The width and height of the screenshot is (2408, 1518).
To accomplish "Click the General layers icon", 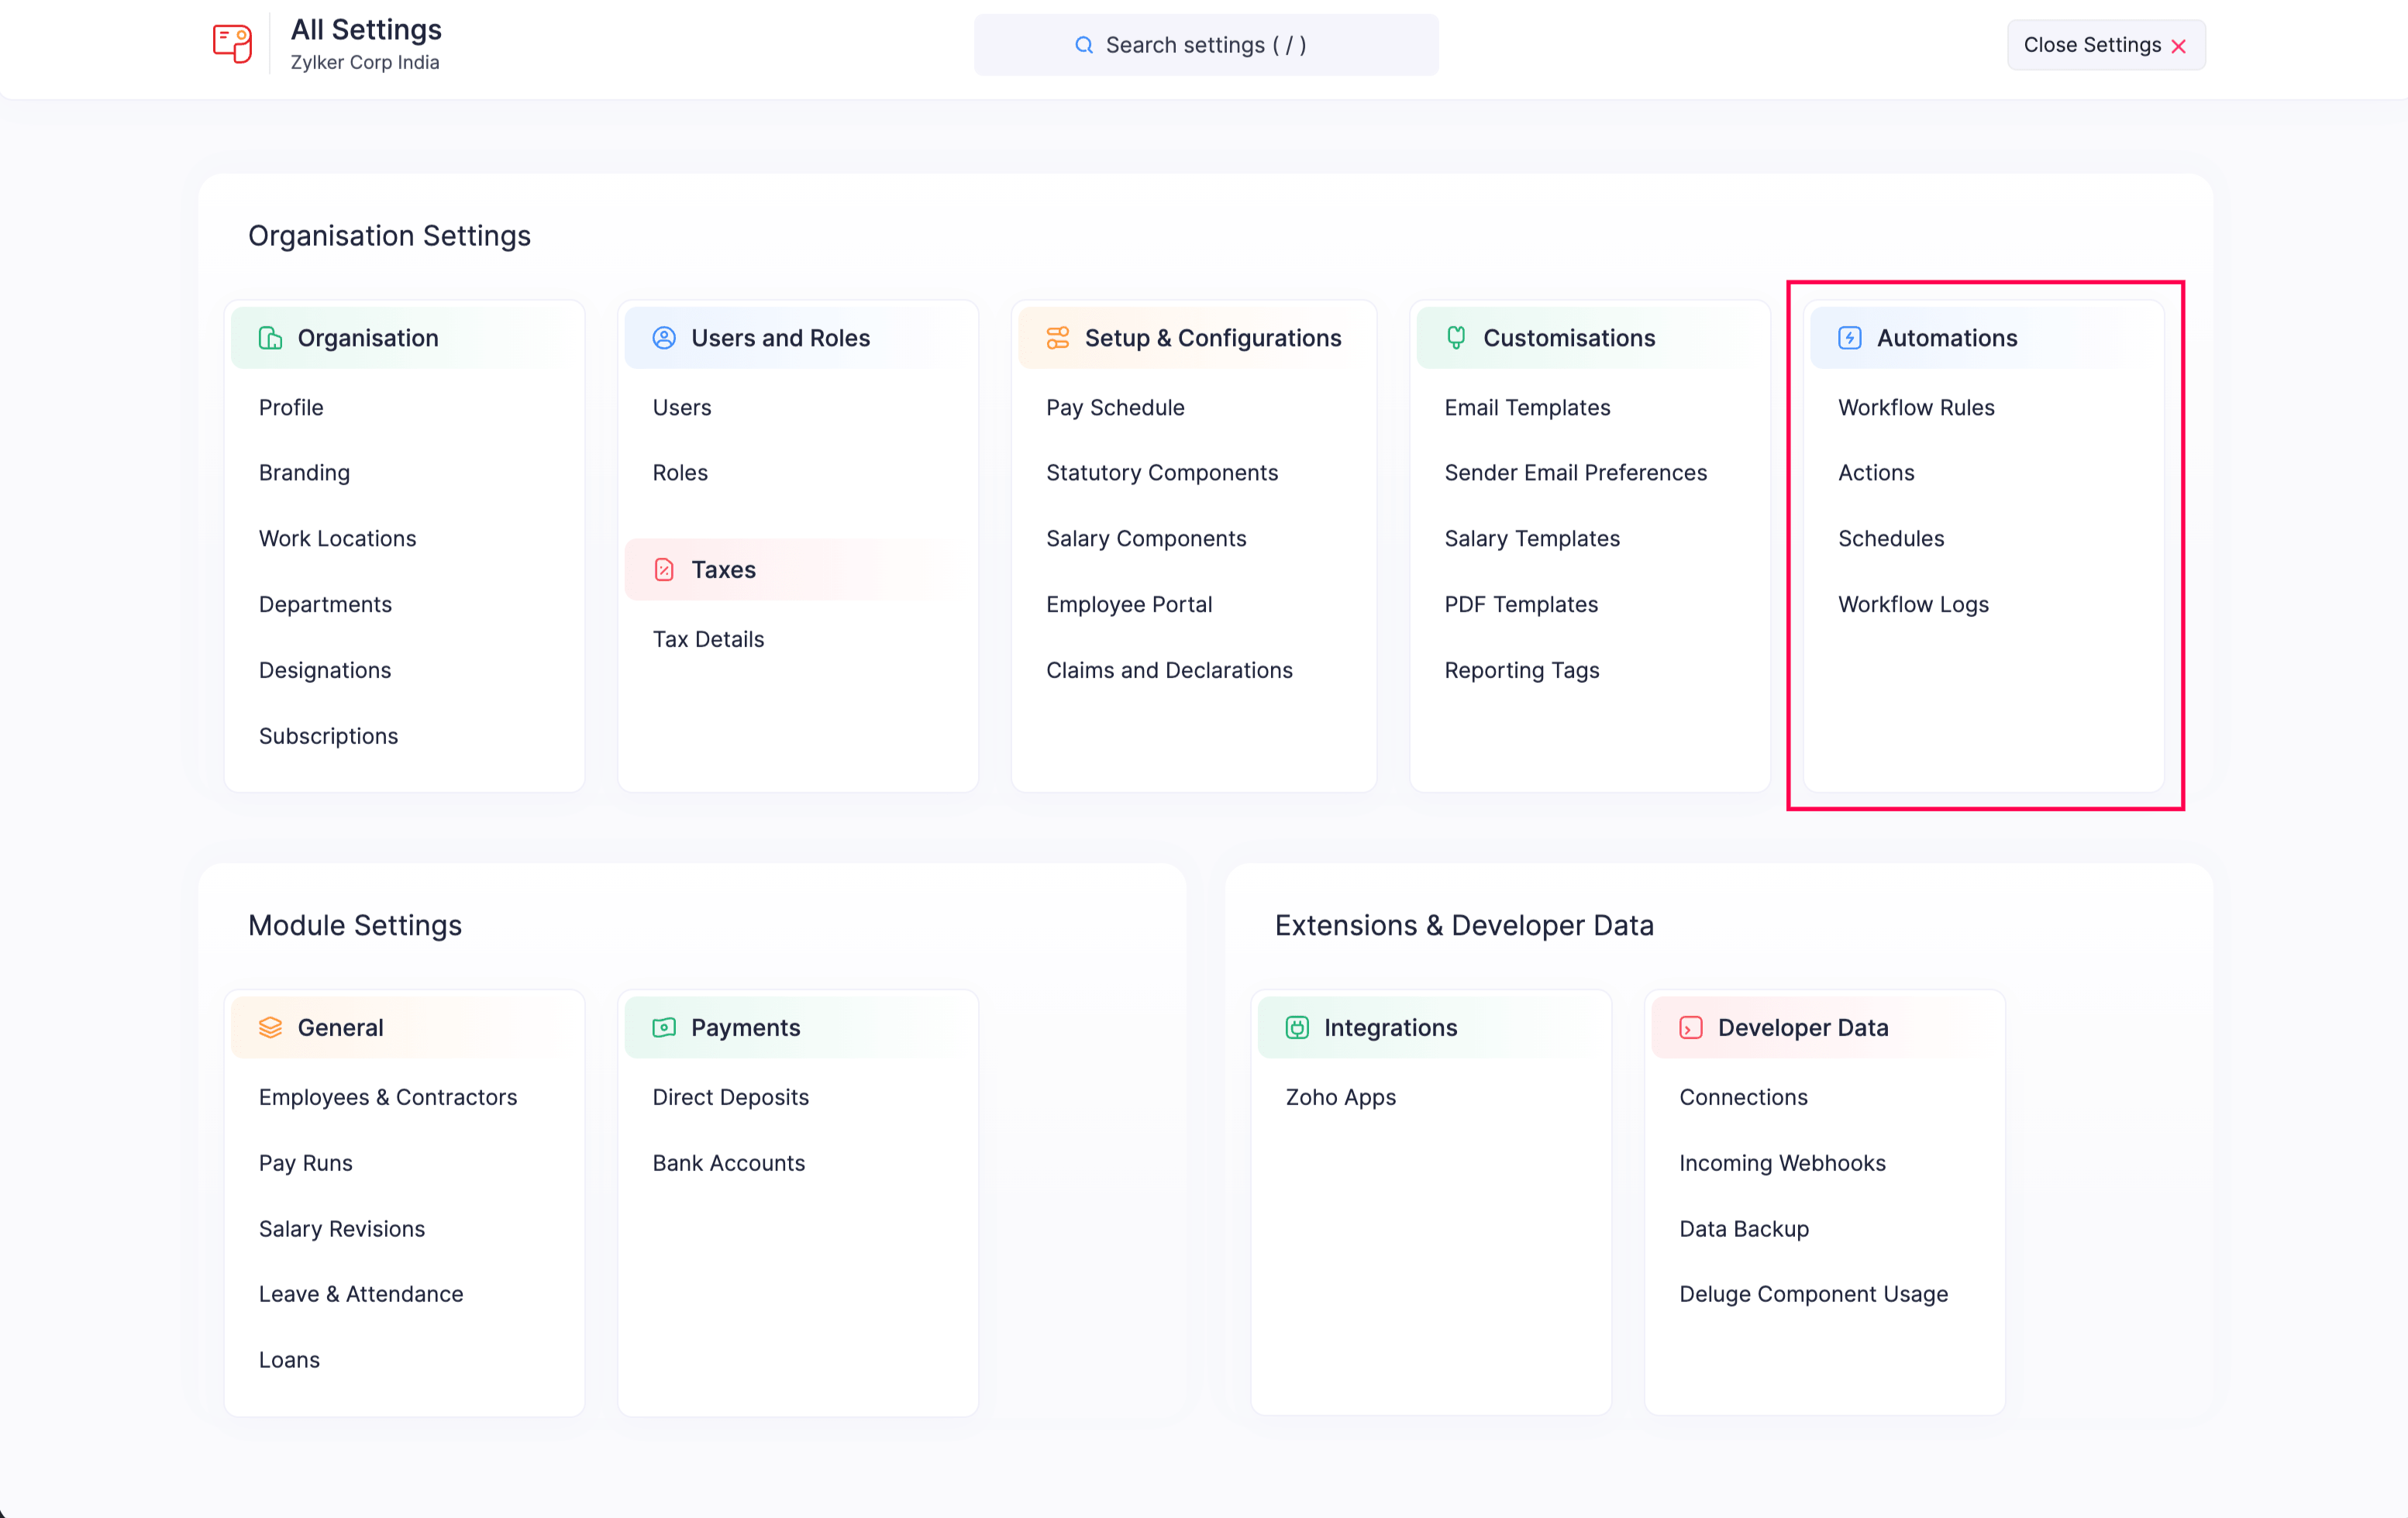I will [x=270, y=1028].
